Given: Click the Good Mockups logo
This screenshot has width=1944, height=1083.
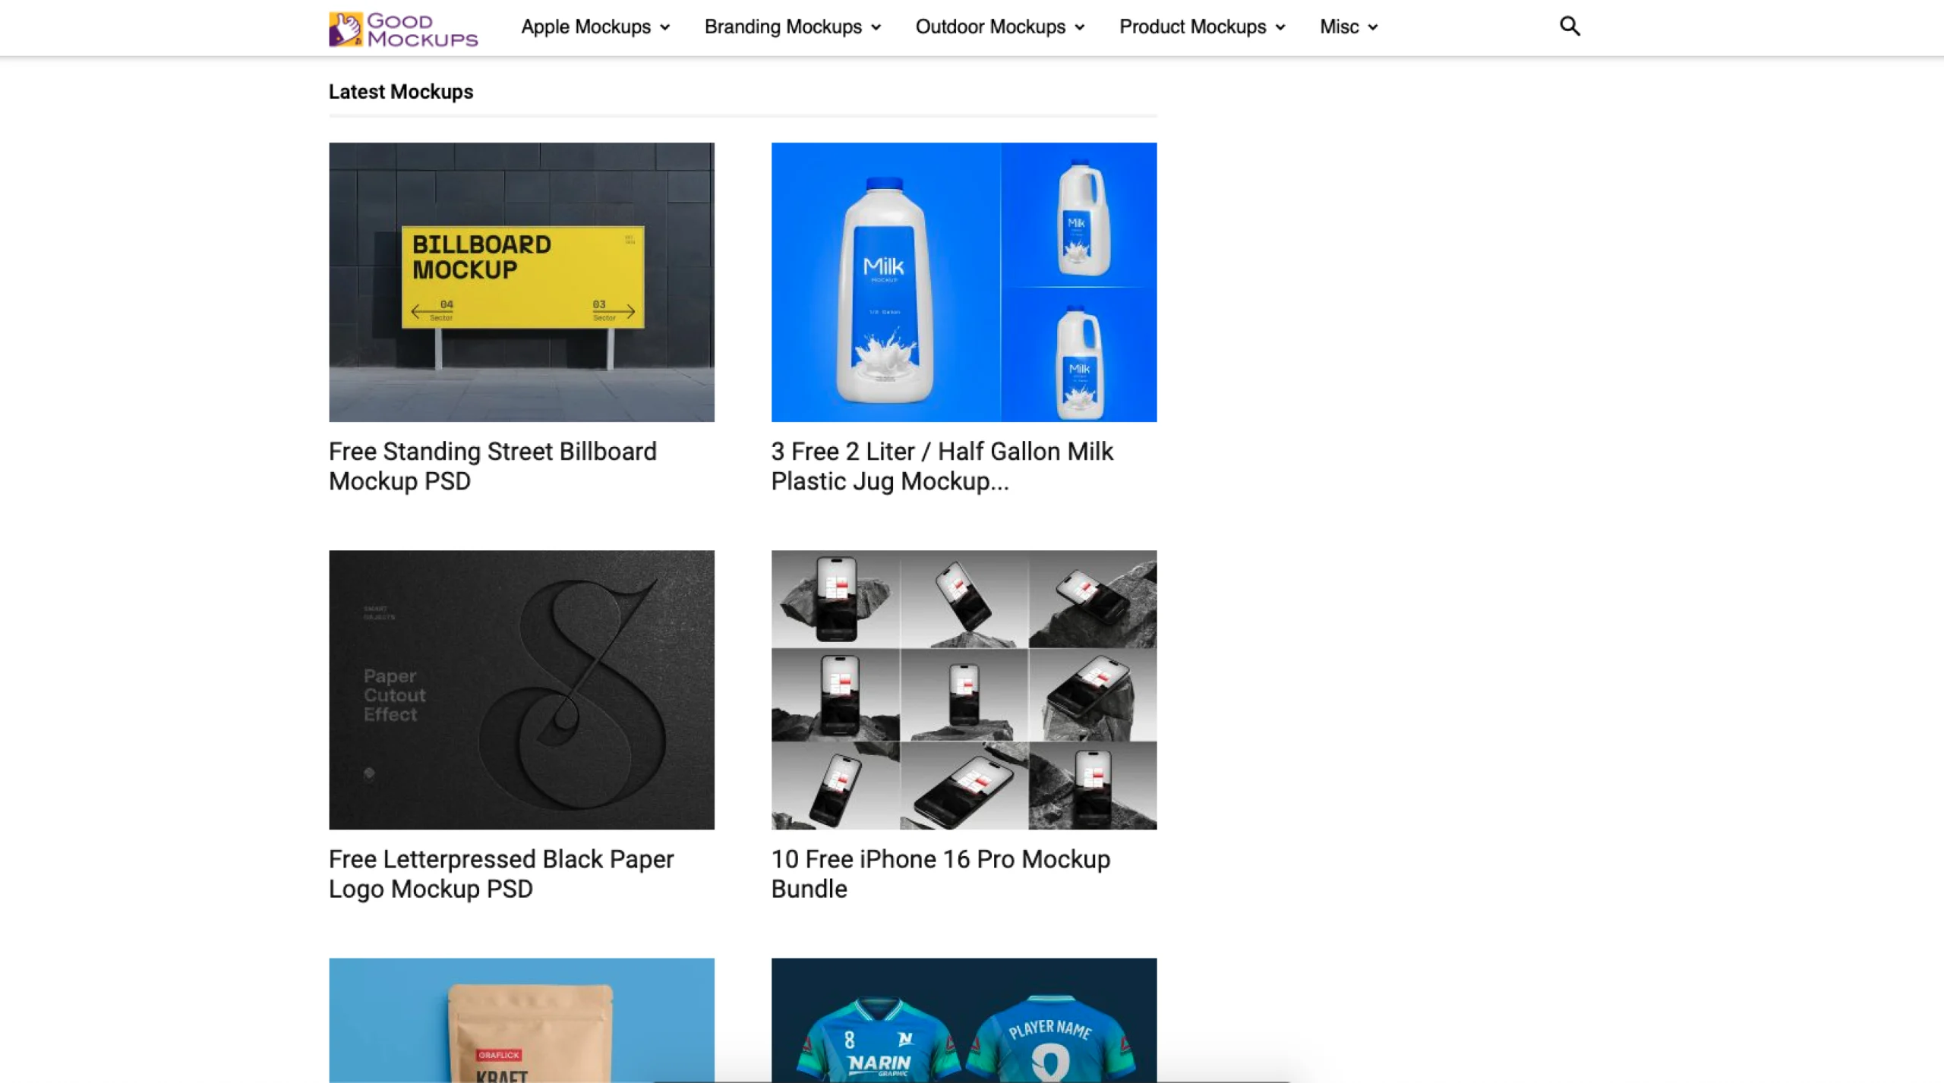Looking at the screenshot, I should (403, 29).
